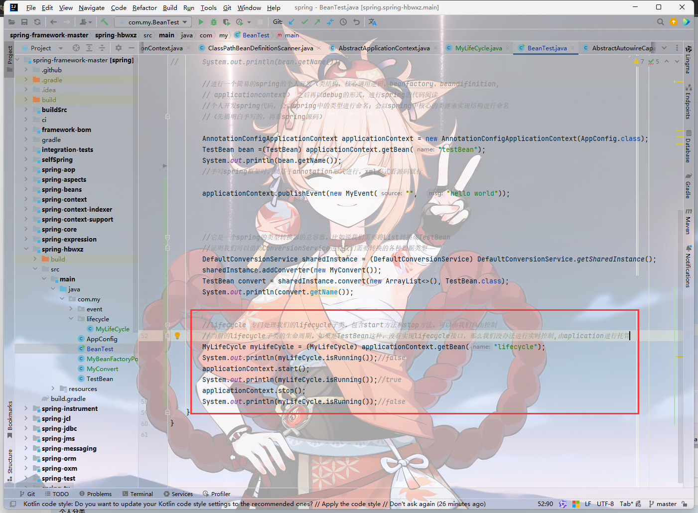Open the com.my.BeanTest run configuration dropdown

coord(153,22)
